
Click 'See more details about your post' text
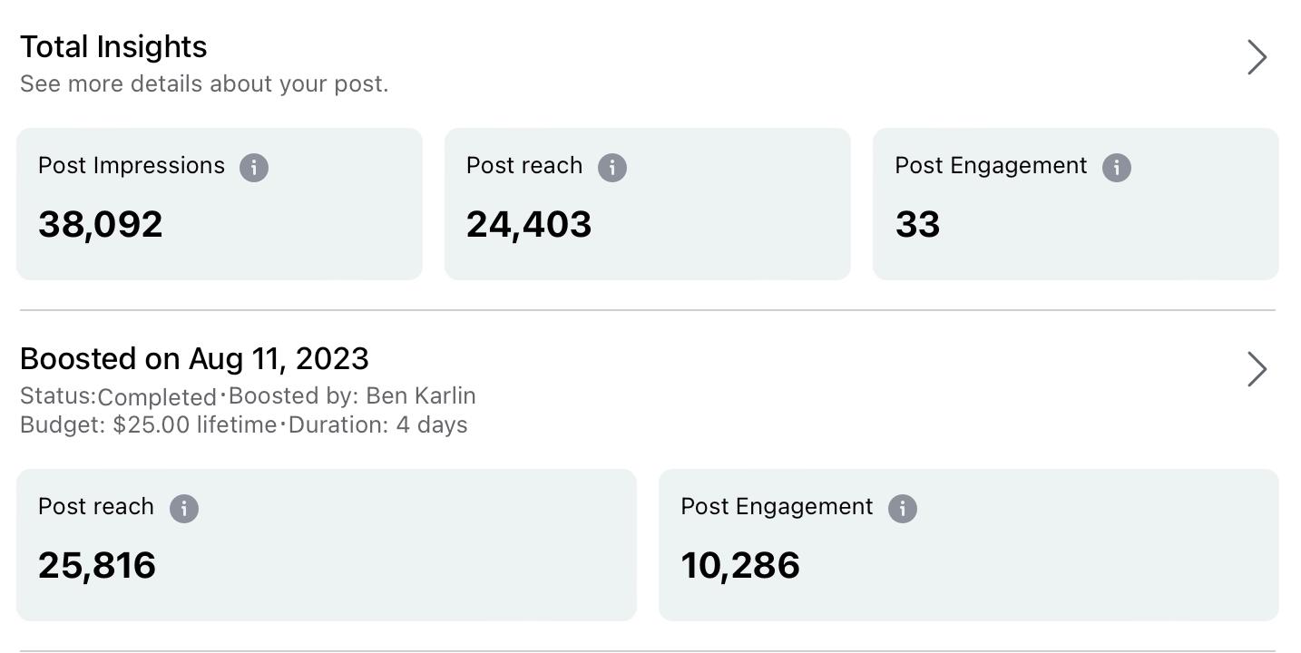pos(204,84)
